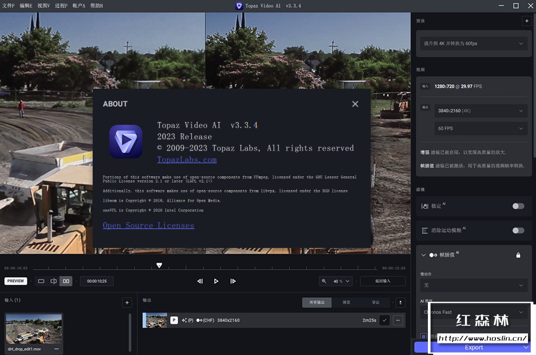Enable the 消除运动模糊 motion deblur toggle
Screen dimensions: 536x355
pos(518,231)
